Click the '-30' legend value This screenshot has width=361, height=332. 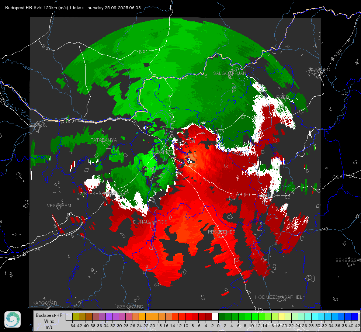pos(119,326)
